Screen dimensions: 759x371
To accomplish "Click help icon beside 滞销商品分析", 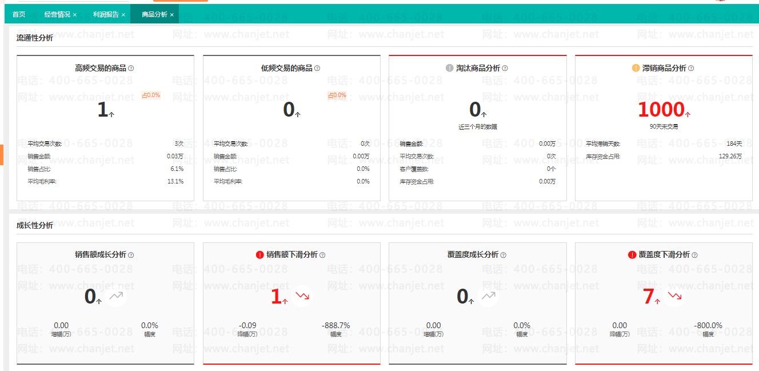I will (x=691, y=68).
